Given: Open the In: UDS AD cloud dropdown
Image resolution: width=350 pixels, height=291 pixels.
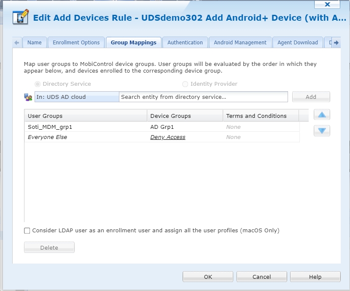Looking at the screenshot, I should point(77,97).
